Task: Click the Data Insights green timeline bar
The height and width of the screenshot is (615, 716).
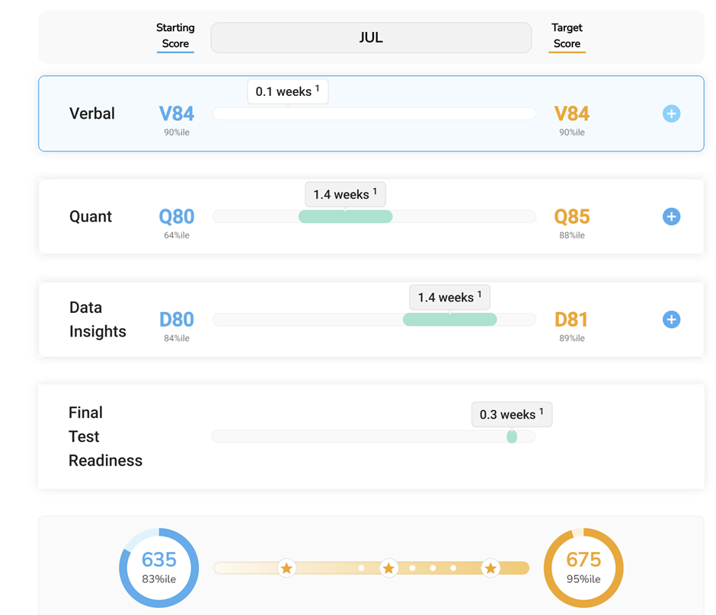Action: pyautogui.click(x=449, y=320)
